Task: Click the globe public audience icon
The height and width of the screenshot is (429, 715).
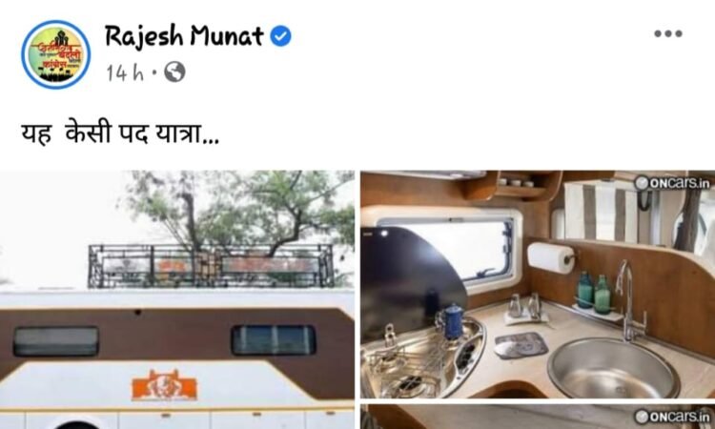Action: pos(174,72)
